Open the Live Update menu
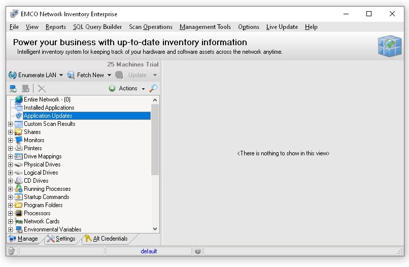The height and width of the screenshot is (267, 409). (x=282, y=27)
